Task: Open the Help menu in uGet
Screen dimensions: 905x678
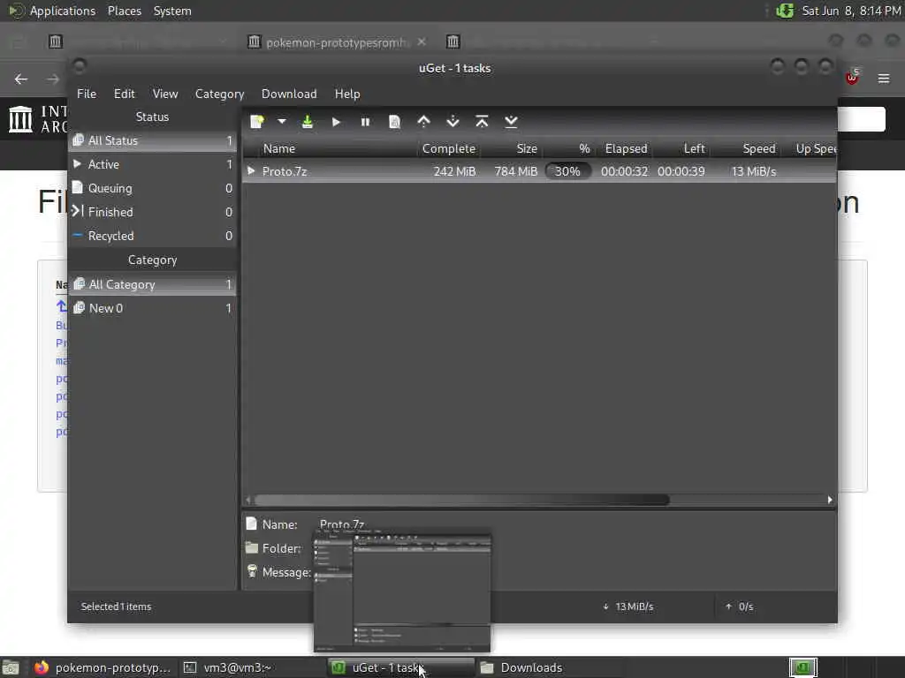Action: tap(347, 94)
